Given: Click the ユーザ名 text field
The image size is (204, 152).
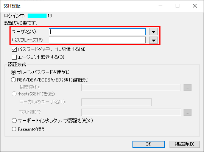Looking at the screenshot, I should pyautogui.click(x=97, y=32).
